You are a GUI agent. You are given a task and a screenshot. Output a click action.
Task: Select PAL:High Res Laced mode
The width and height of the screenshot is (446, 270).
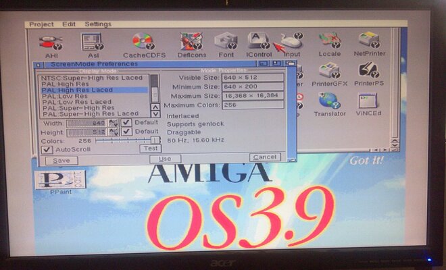pos(93,90)
